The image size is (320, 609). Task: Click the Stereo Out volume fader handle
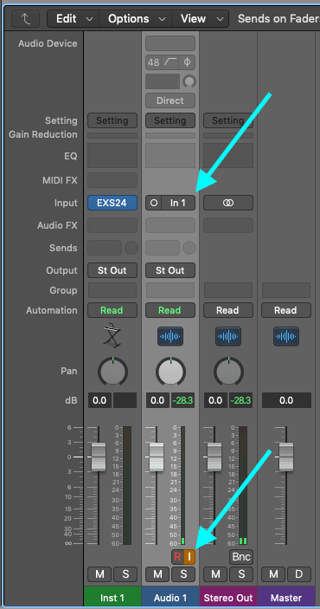pyautogui.click(x=214, y=457)
